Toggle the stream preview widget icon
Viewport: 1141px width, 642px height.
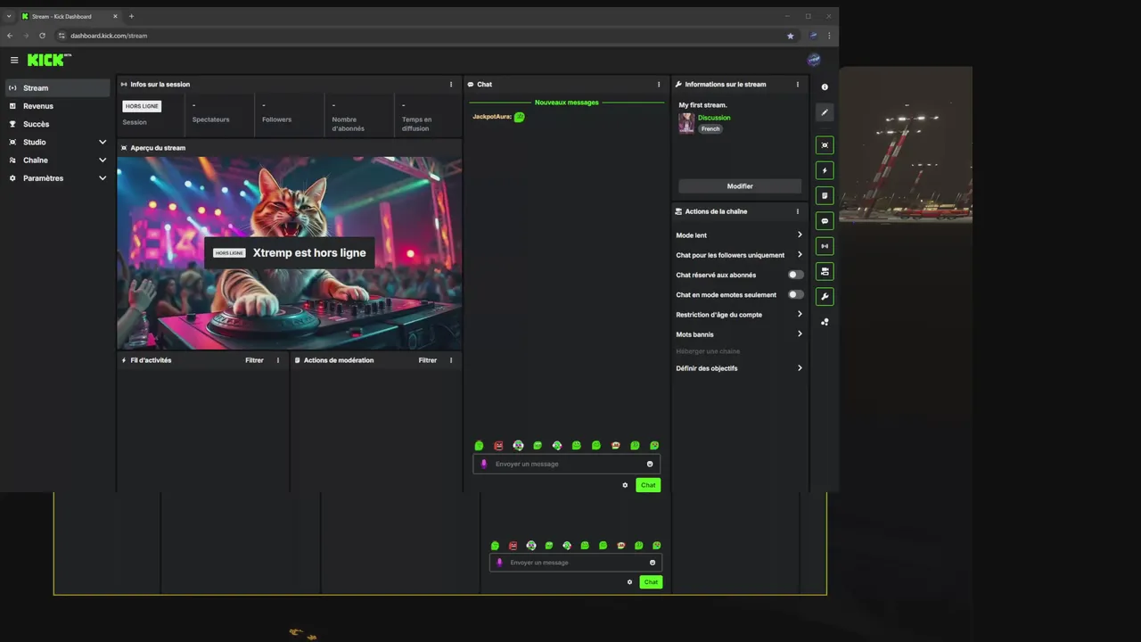click(x=825, y=145)
